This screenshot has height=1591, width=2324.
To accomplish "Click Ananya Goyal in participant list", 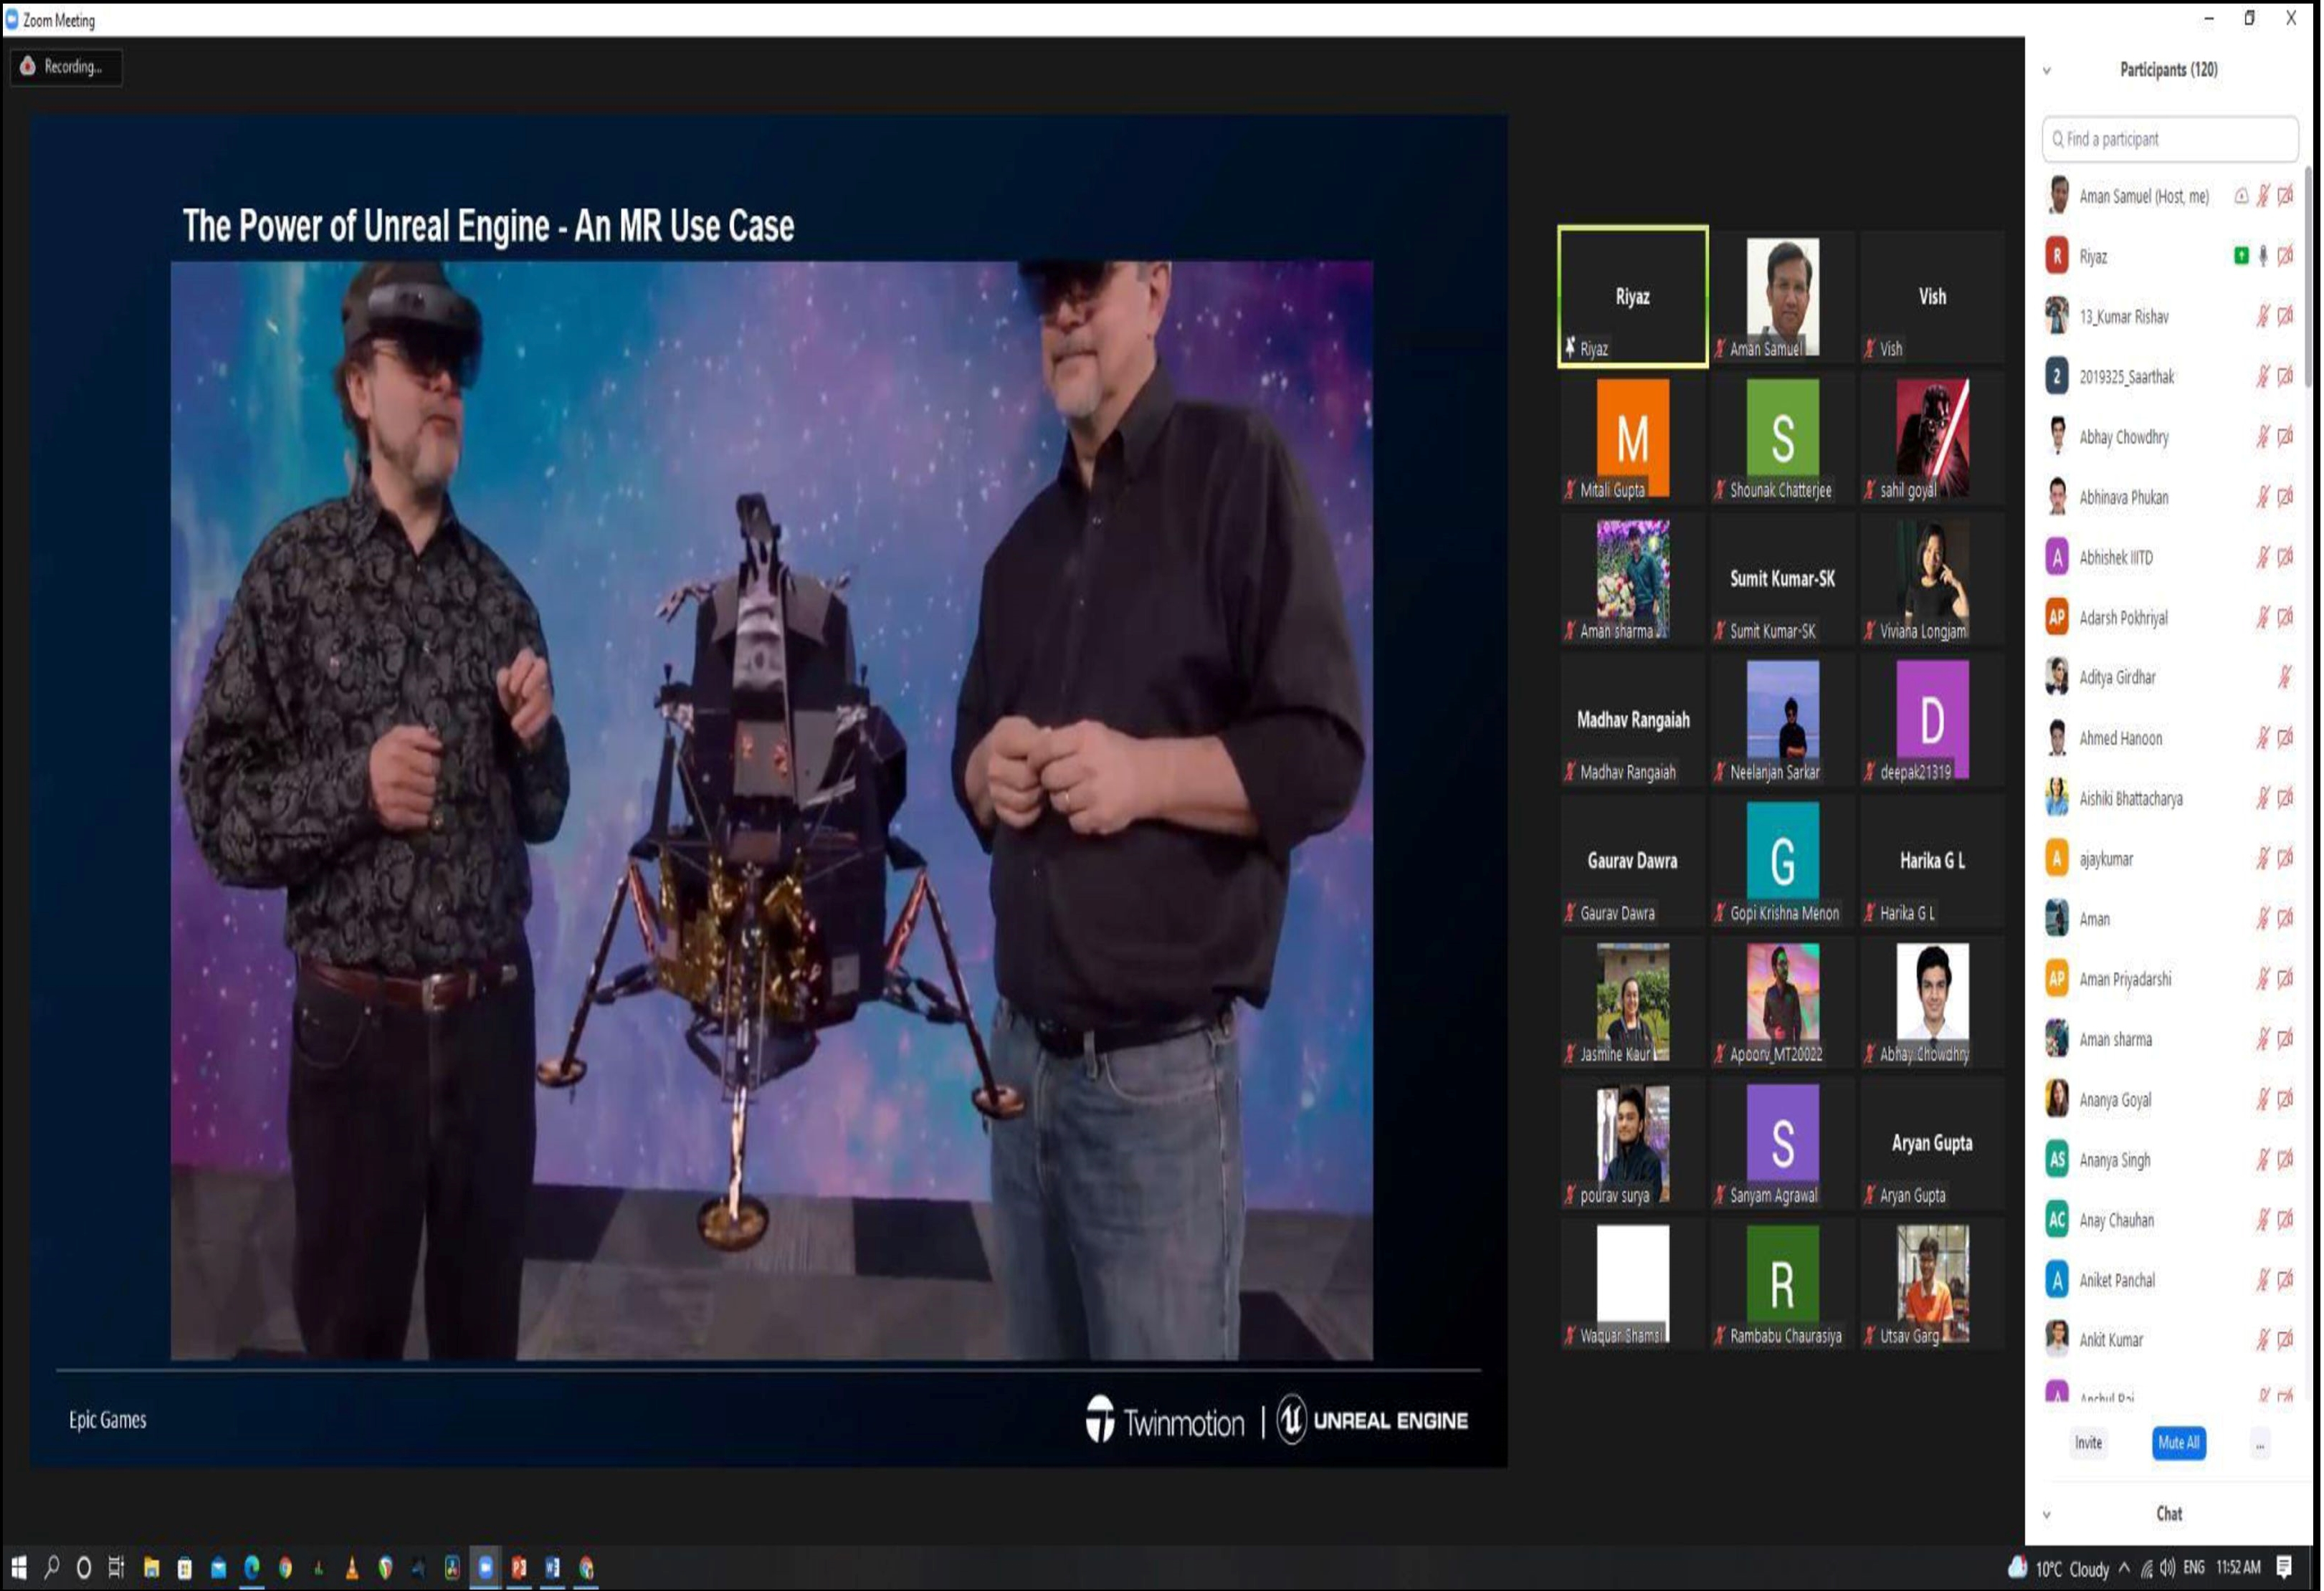I will click(2170, 1099).
